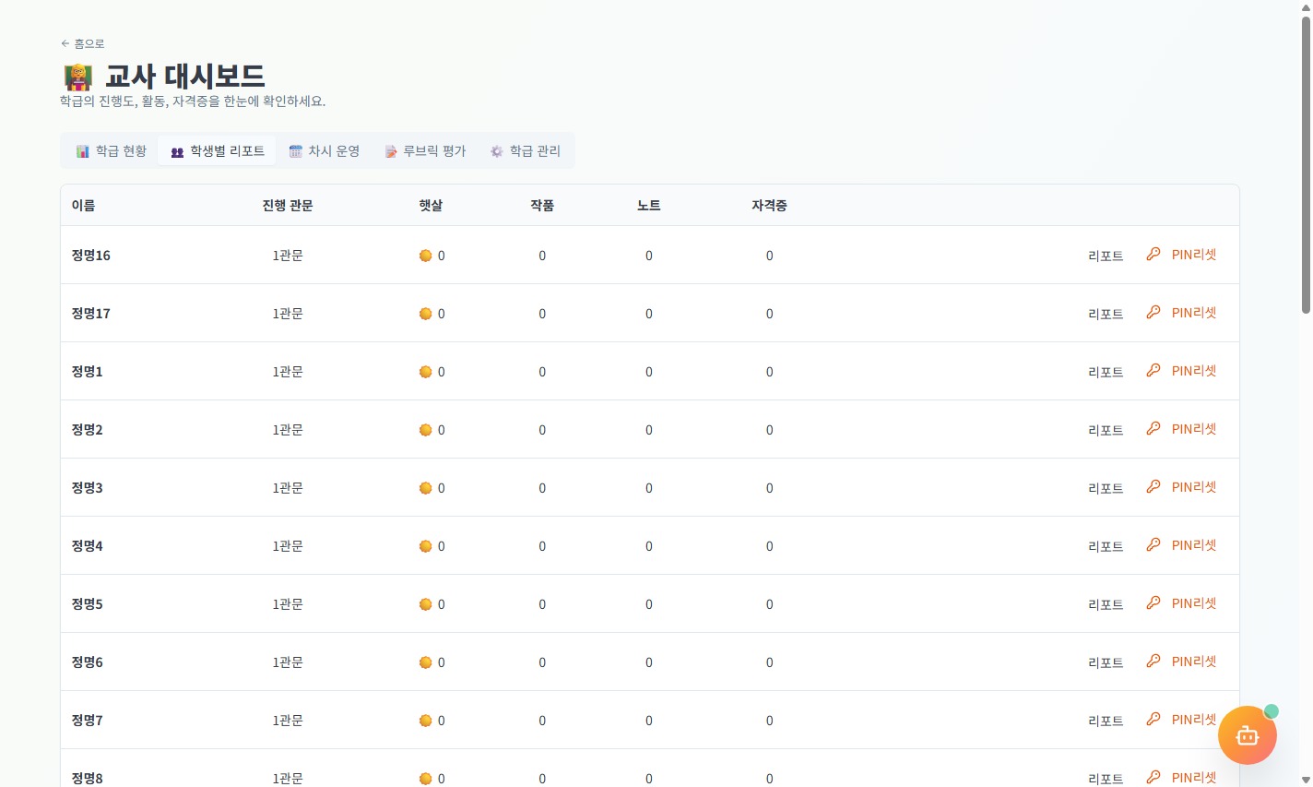
Task: Click the sun coin icon for 정명6
Action: tap(426, 662)
